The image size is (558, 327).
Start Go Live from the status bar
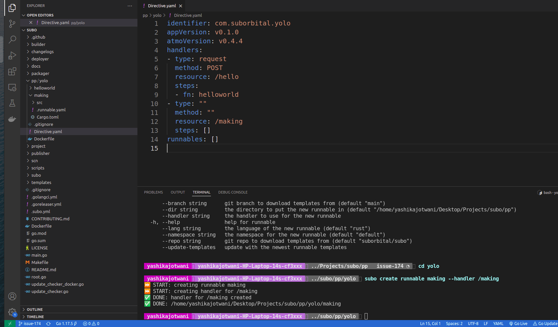click(x=518, y=323)
